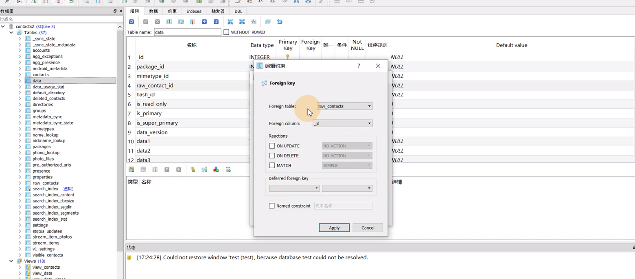Click the delete column icon
The image size is (635, 279).
[x=193, y=22]
